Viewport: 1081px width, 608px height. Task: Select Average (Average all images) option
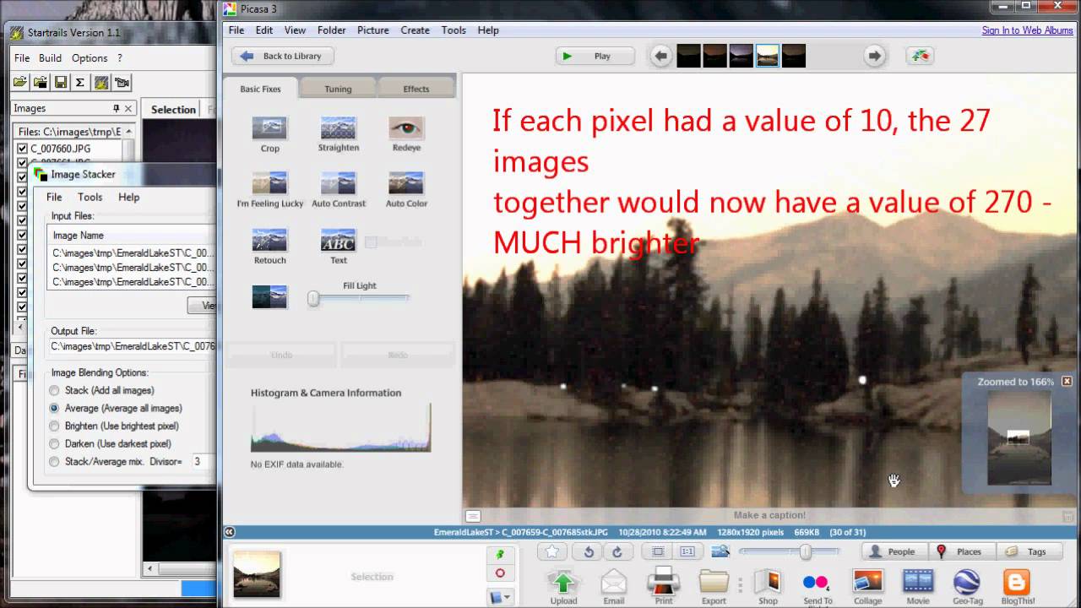pyautogui.click(x=55, y=408)
